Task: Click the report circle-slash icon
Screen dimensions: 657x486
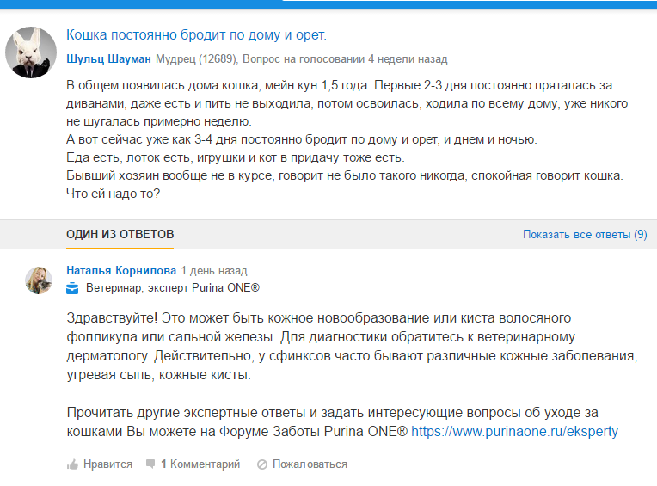Action: [x=262, y=464]
